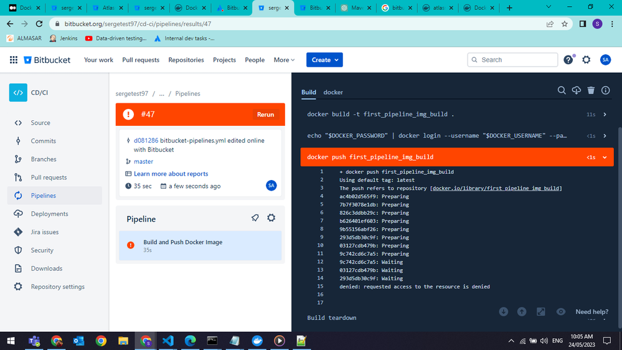The height and width of the screenshot is (350, 622).
Task: Open the SA profile avatar in the header
Action: click(x=605, y=60)
